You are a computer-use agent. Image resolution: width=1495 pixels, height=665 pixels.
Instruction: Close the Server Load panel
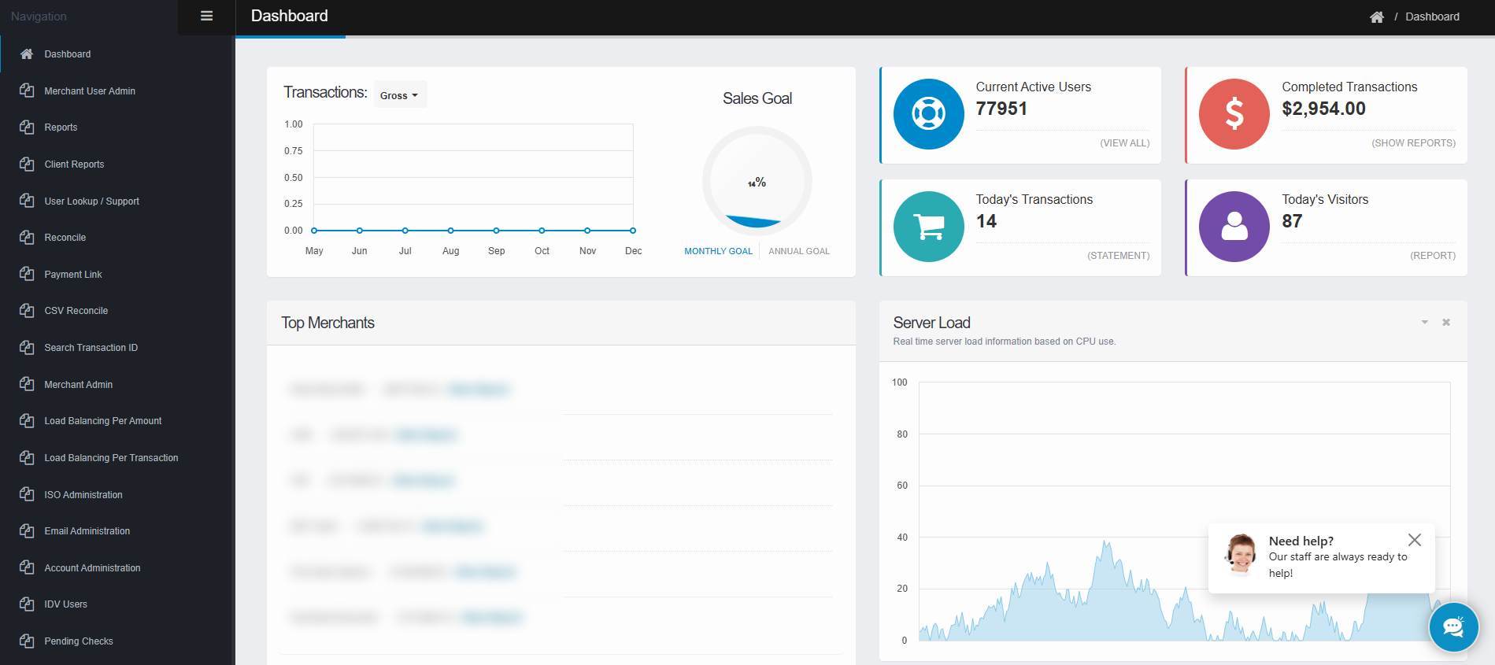click(1445, 323)
